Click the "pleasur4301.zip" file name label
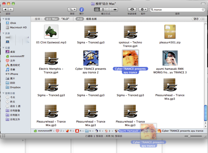The image size is (208, 153). tap(170, 42)
